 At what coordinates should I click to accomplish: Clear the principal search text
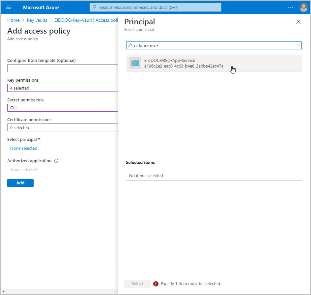[x=298, y=46]
